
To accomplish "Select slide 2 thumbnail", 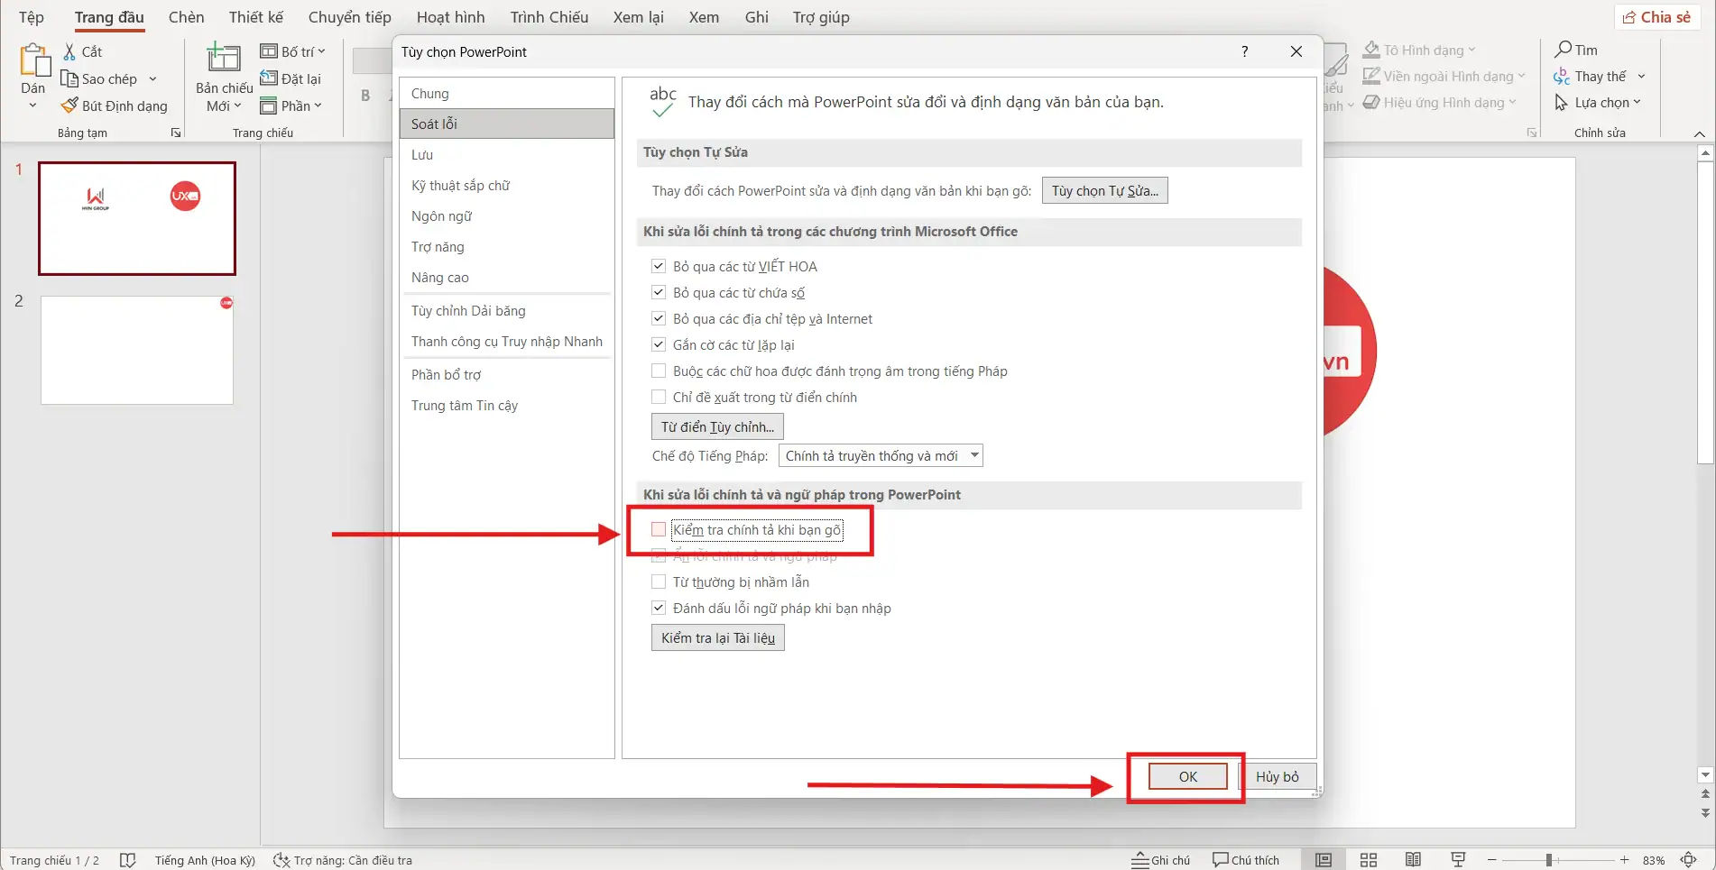I will 137,351.
